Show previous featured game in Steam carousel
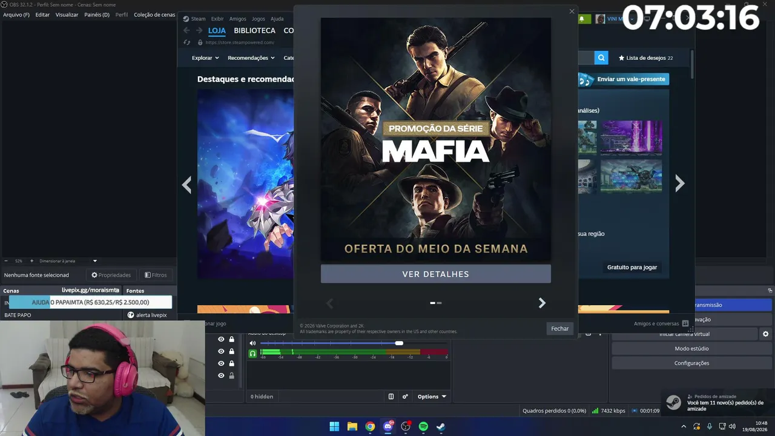775x436 pixels. tap(186, 185)
